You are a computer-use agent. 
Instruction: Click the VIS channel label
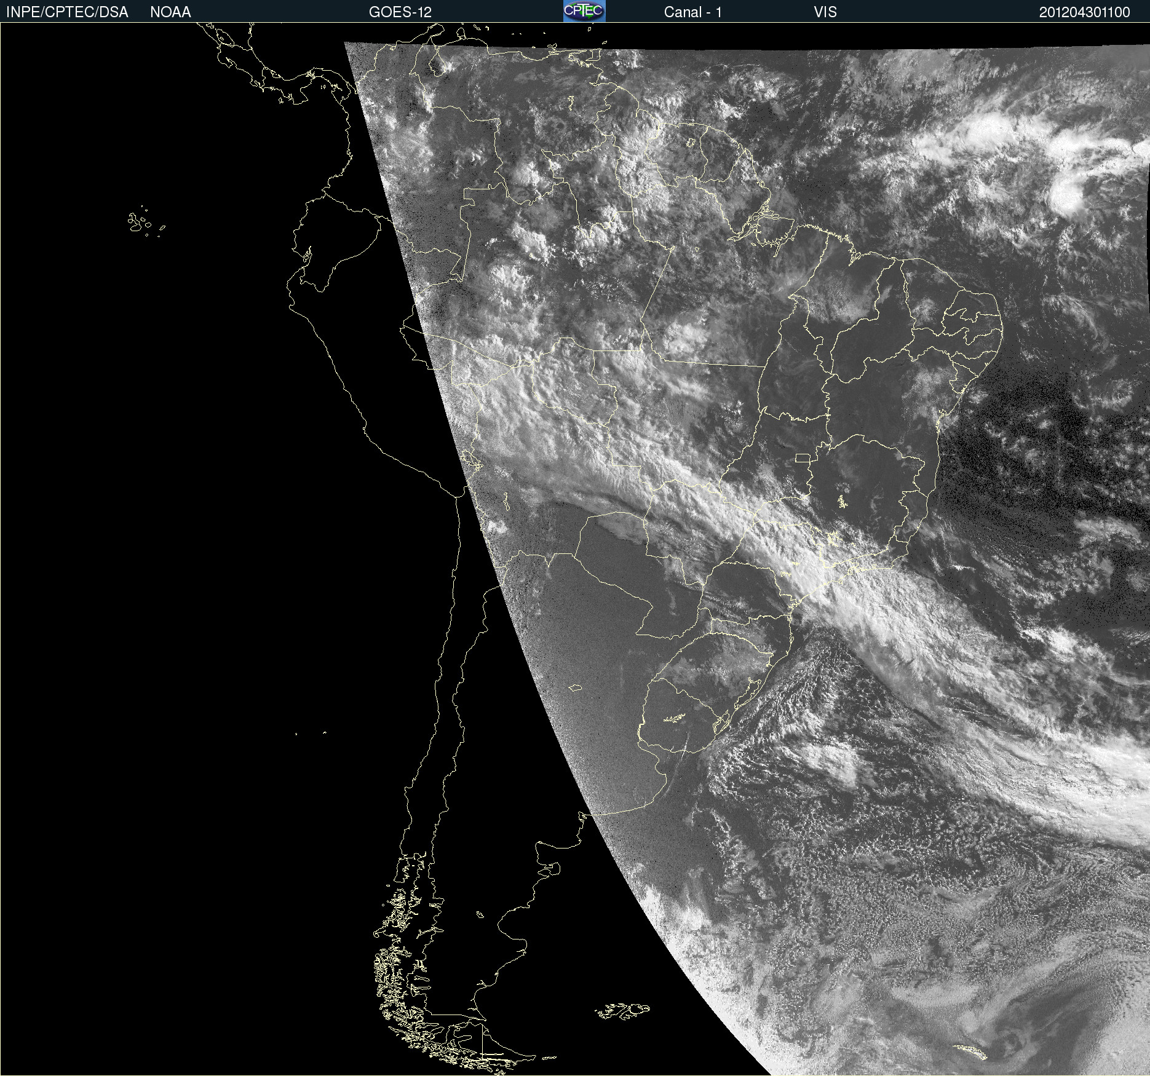click(x=825, y=12)
